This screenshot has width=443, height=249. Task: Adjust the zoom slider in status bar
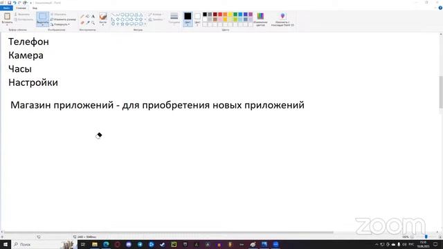(426, 237)
